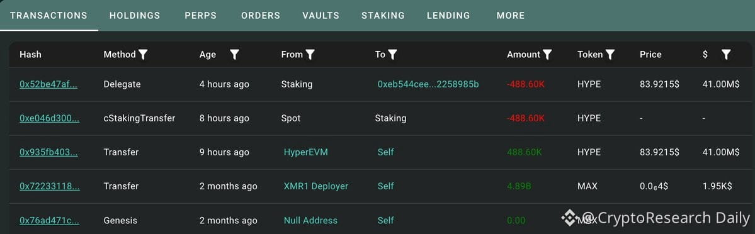
Task: Open the Staking tab
Action: (x=383, y=15)
